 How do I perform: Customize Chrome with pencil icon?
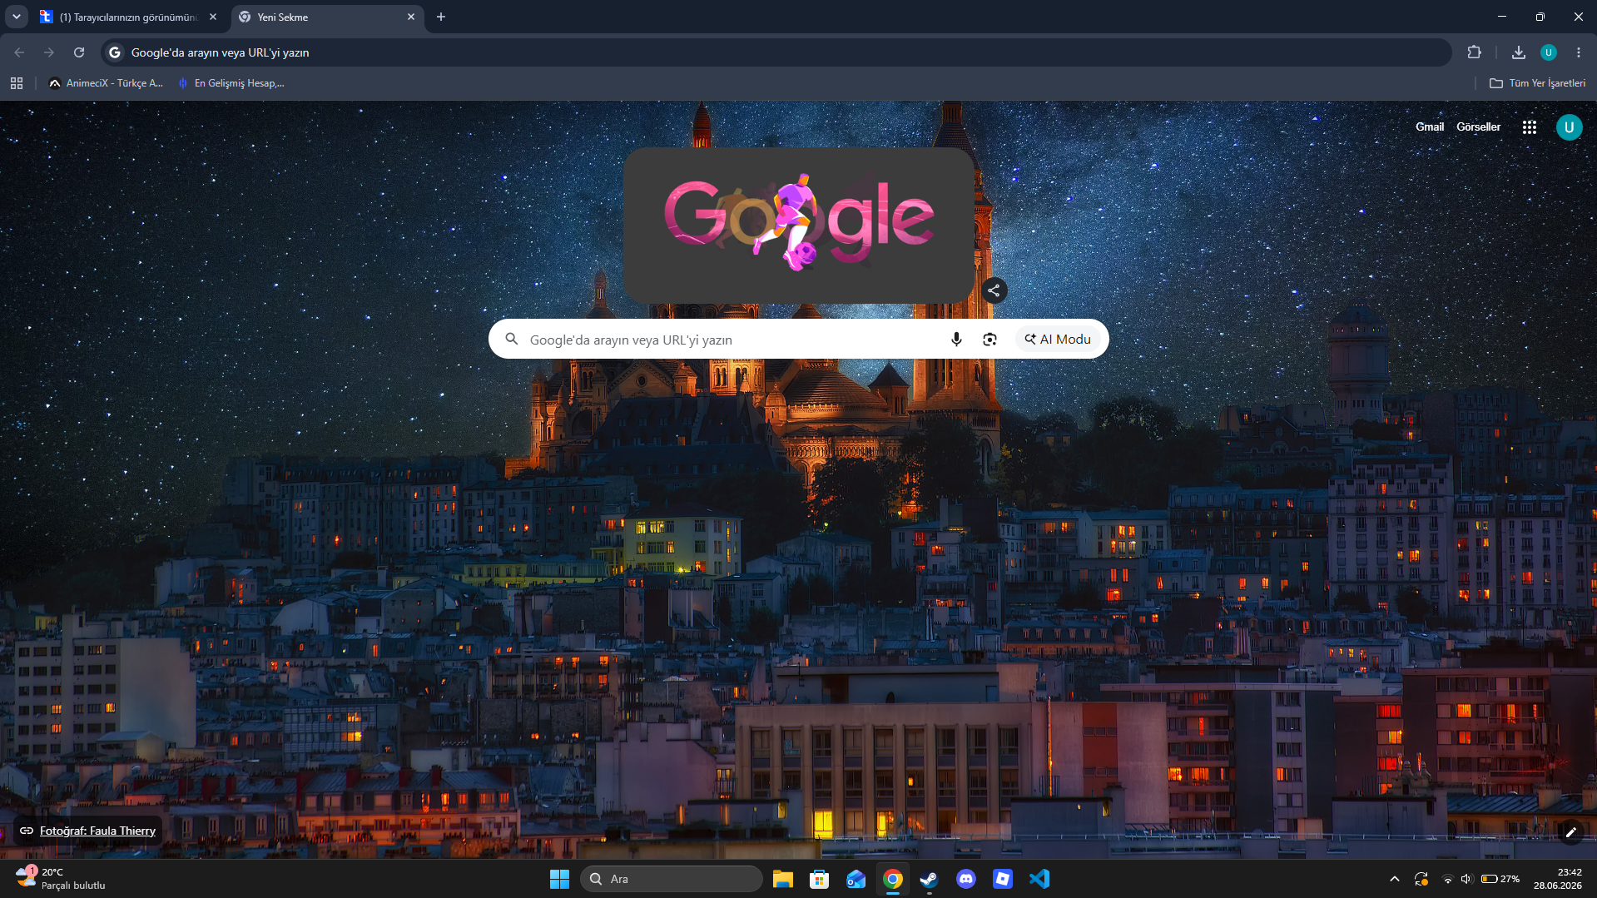tap(1570, 831)
